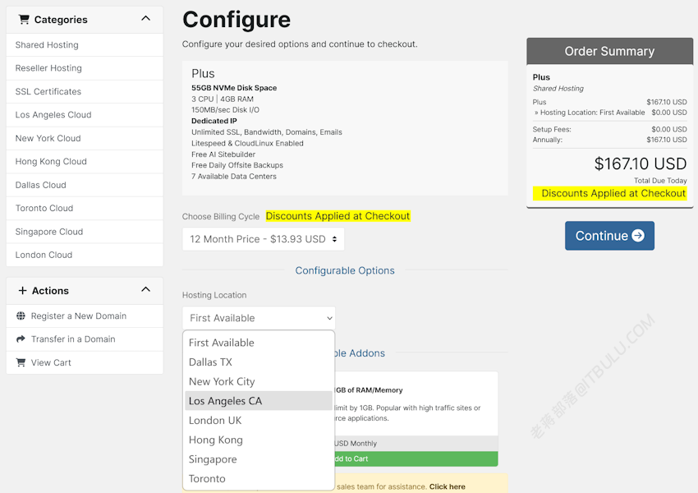Toggle the Hosting Location dropdown box
698x493 pixels.
(259, 318)
